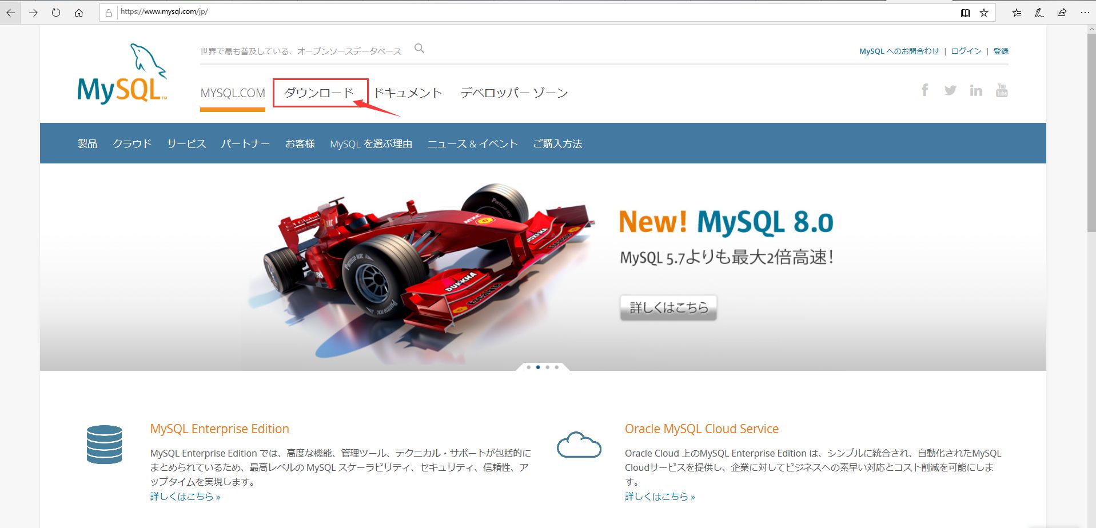
Task: Select the fourth carousel slide dot
Action: point(556,367)
